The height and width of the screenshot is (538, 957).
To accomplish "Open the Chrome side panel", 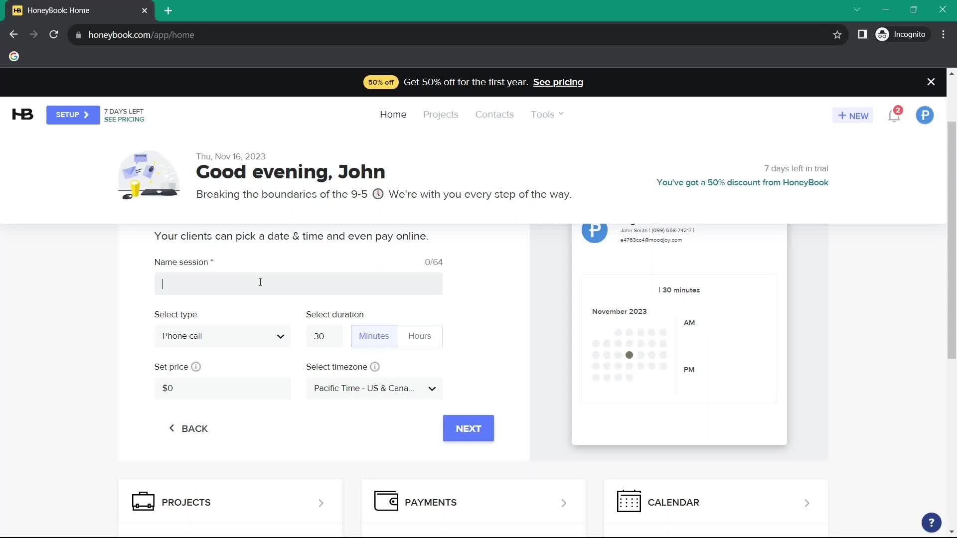I will (862, 34).
